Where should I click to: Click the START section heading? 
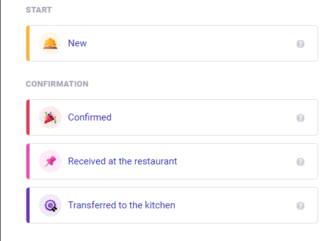(x=39, y=10)
